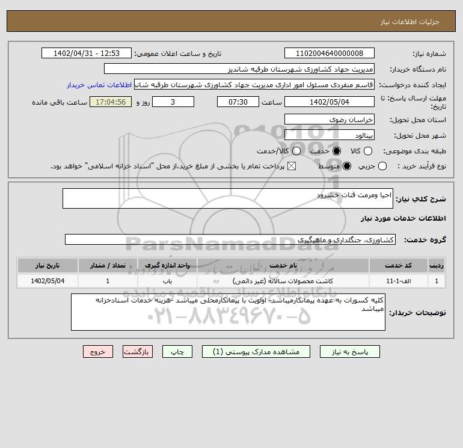Screen dimensions: 463x448
Task: Click the نام خدمت column header
Action: pos(283,265)
